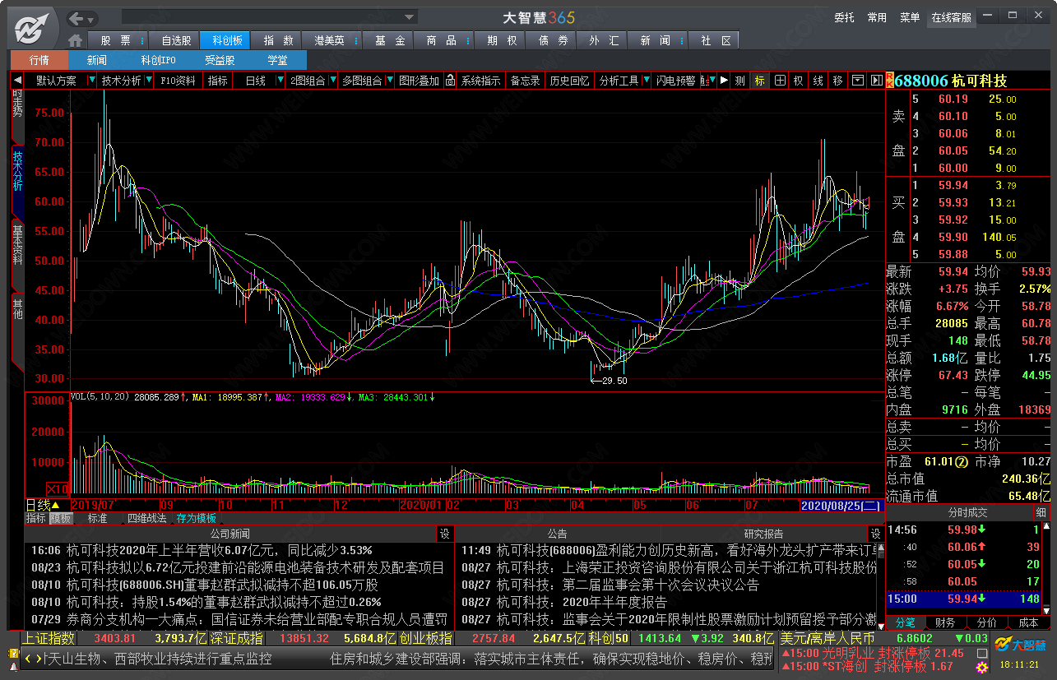The image size is (1057, 680).
Task: Open the 股票 tab options dots
Action: 142,40
